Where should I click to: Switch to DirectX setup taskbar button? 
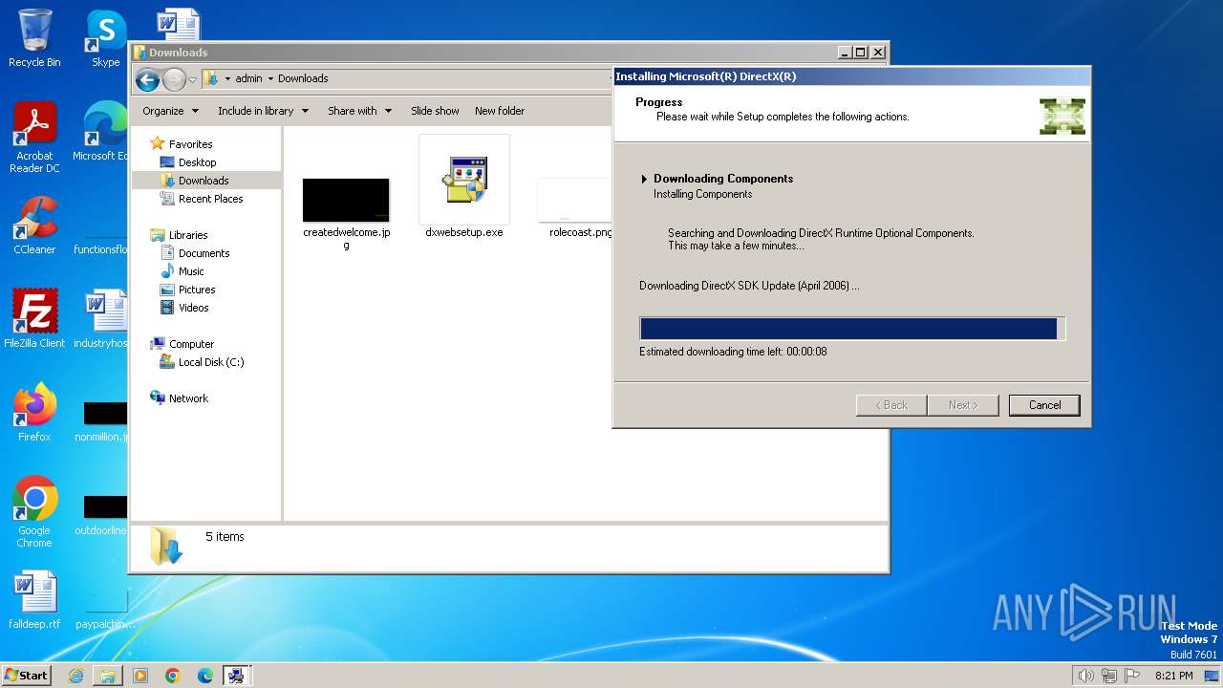pyautogui.click(x=236, y=676)
